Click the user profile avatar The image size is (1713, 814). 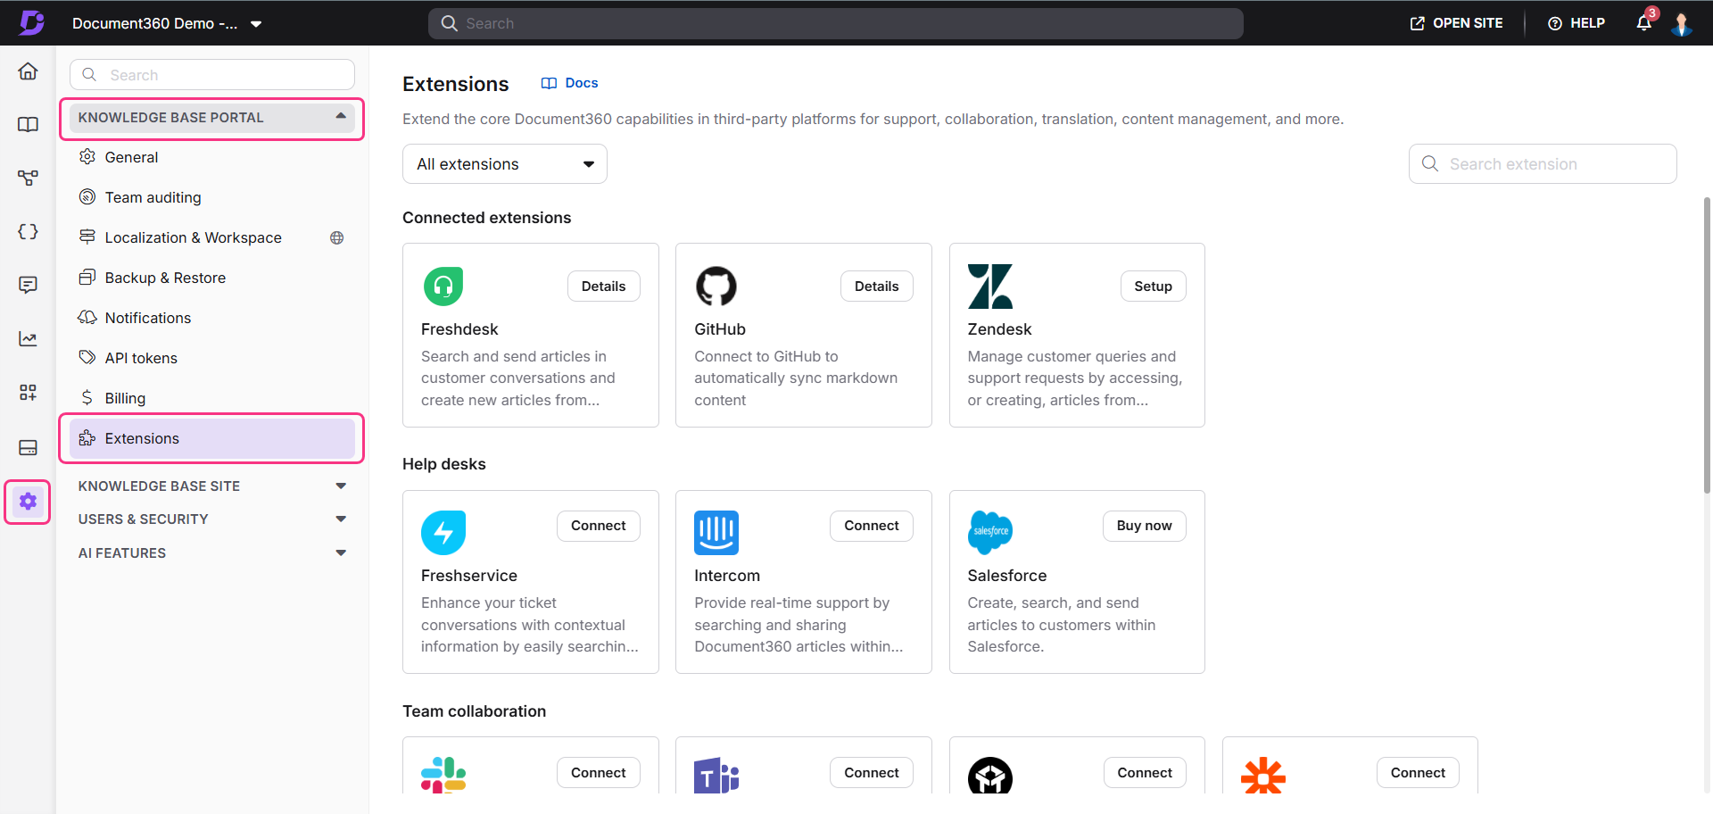(x=1681, y=24)
